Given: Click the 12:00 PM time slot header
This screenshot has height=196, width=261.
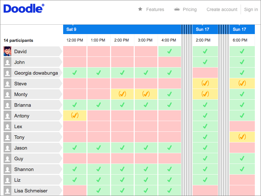Looking at the screenshot, I should tap(75, 40).
